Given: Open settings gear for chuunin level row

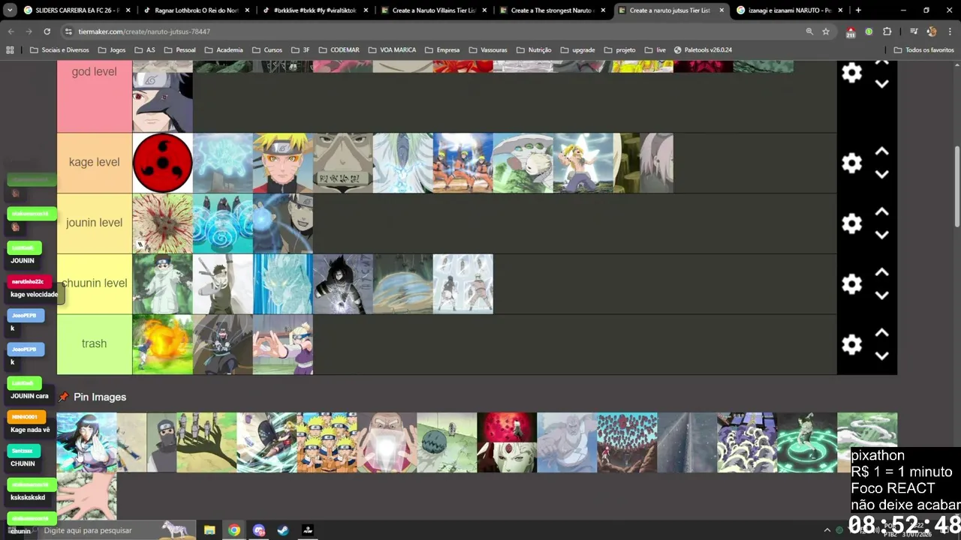Looking at the screenshot, I should click(x=851, y=283).
